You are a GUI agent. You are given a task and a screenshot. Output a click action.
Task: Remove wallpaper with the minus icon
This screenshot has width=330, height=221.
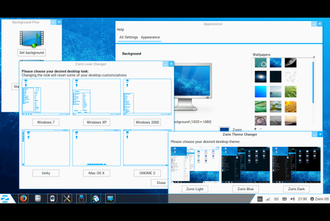pos(261,129)
